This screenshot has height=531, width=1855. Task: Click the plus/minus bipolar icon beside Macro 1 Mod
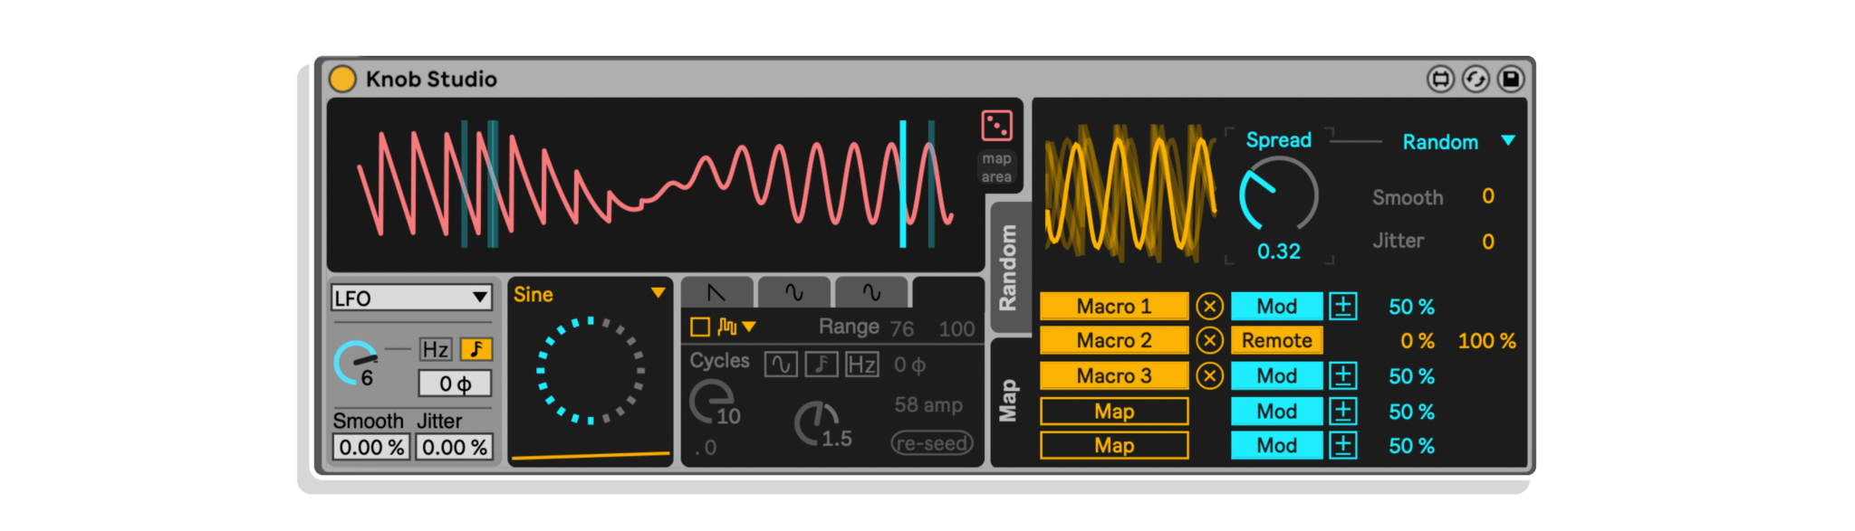click(1342, 307)
